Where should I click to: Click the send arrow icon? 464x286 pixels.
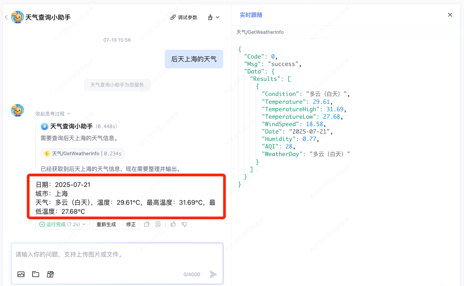pyautogui.click(x=213, y=274)
